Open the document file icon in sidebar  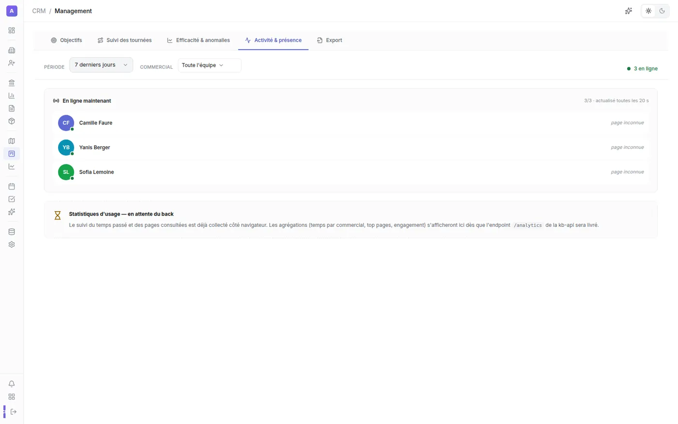[12, 109]
